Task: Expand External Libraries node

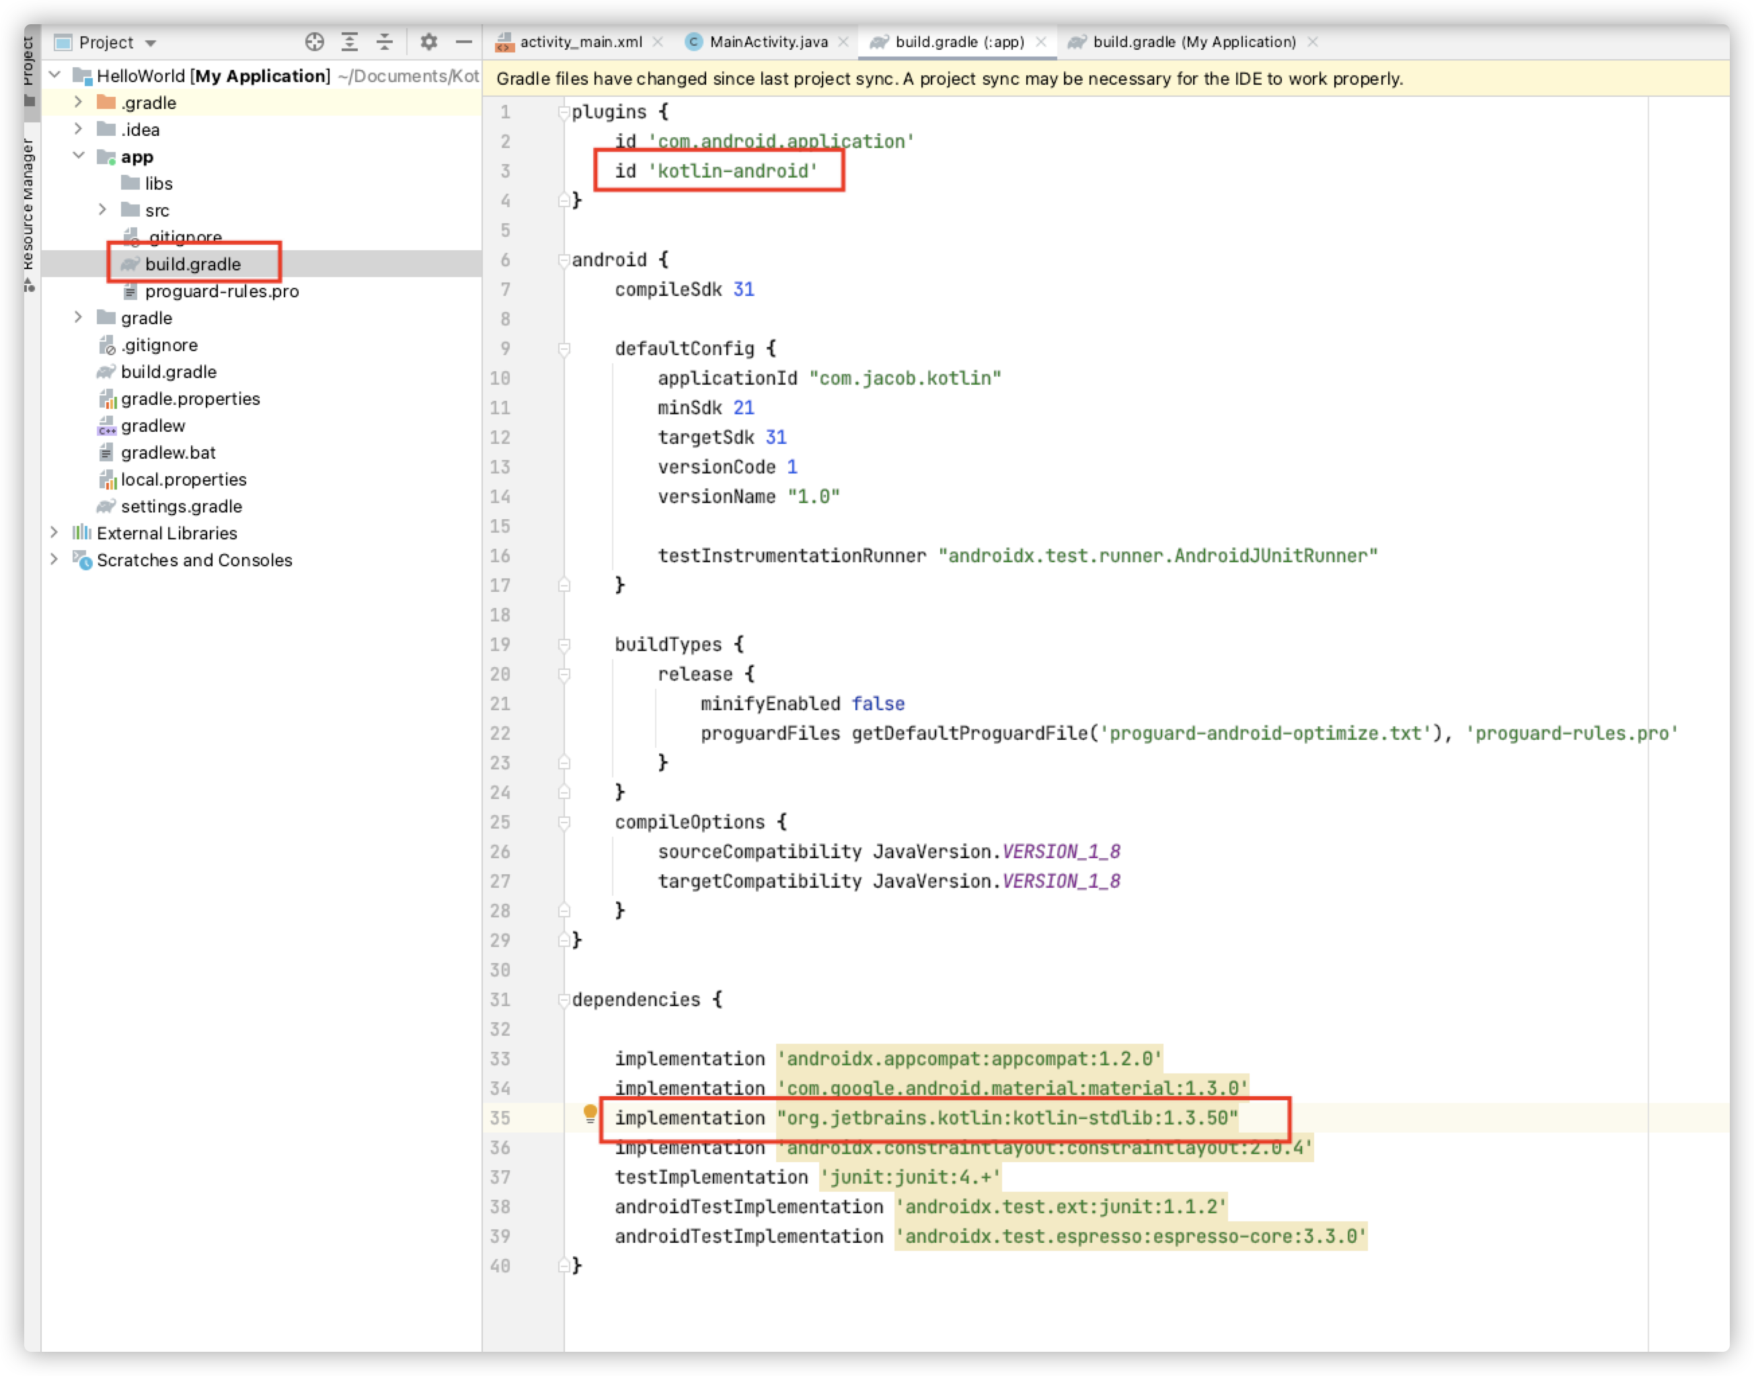Action: tap(54, 533)
